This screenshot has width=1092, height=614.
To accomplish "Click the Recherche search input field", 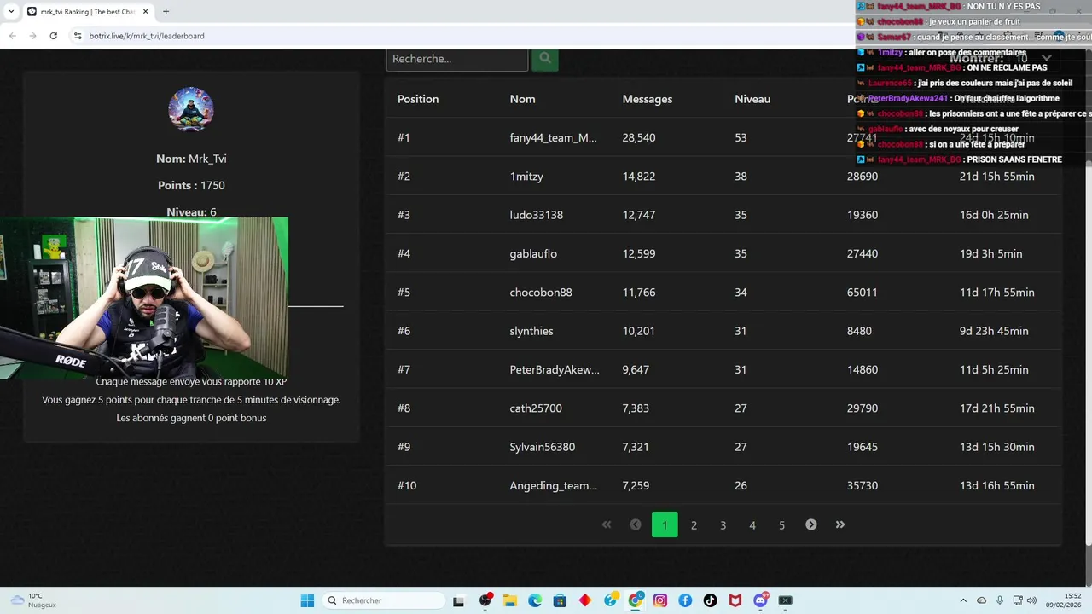I will (x=457, y=60).
